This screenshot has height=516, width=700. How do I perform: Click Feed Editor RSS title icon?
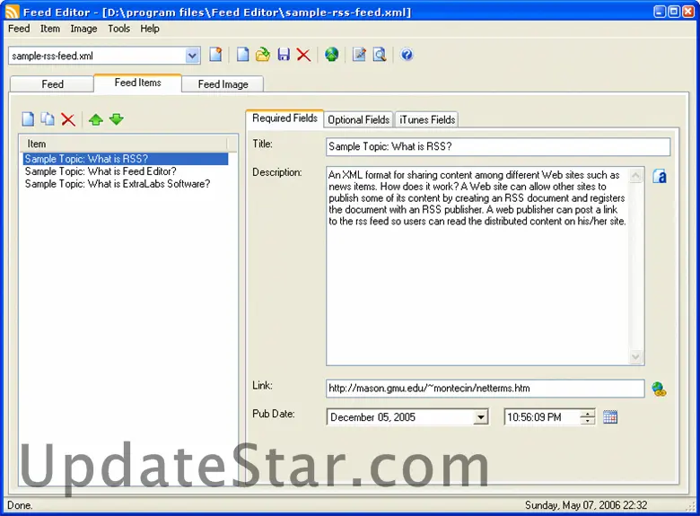[x=12, y=12]
